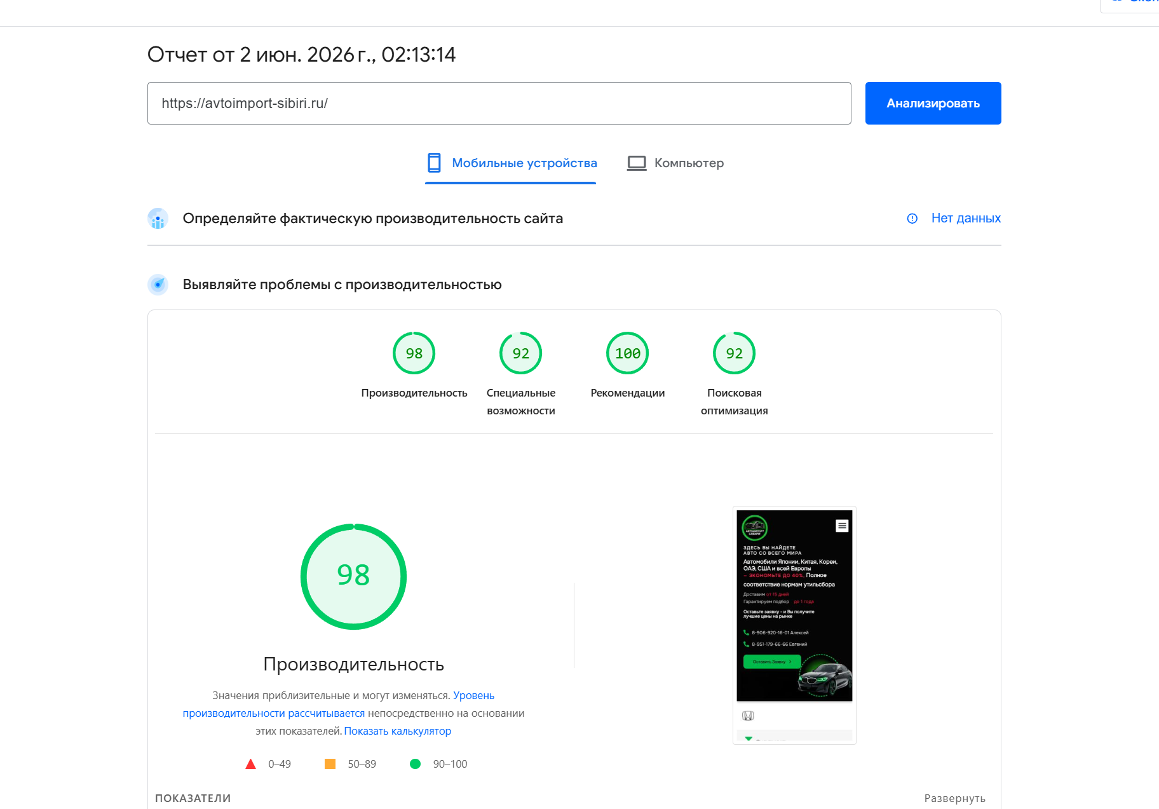Click the Поисковая оптимизация label
The width and height of the screenshot is (1159, 809).
735,402
